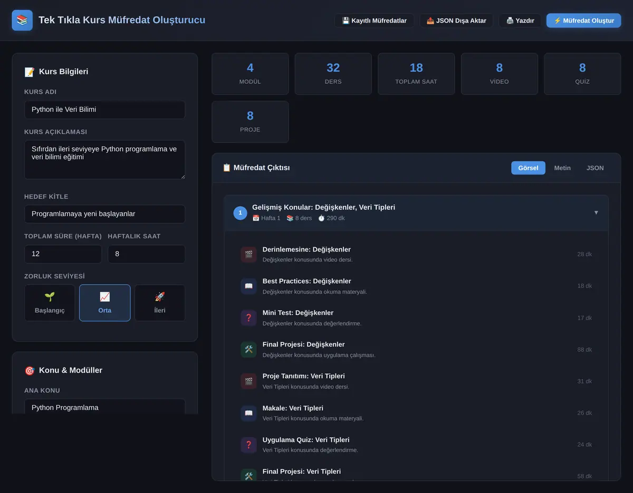Select Başlangıç difficulty level
Viewport: 633px width, 493px height.
[50, 303]
